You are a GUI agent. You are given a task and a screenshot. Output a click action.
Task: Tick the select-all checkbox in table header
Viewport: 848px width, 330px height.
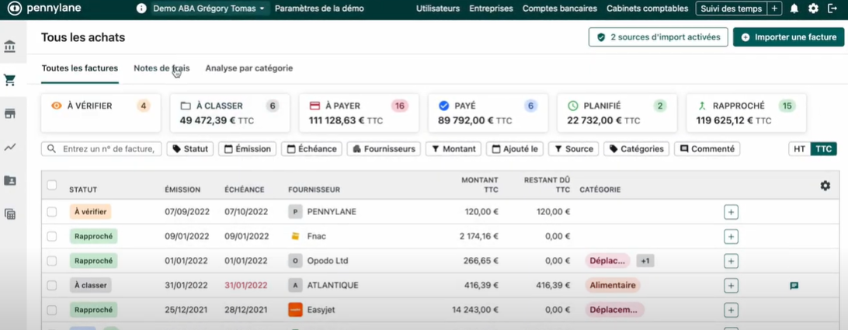pyautogui.click(x=51, y=185)
